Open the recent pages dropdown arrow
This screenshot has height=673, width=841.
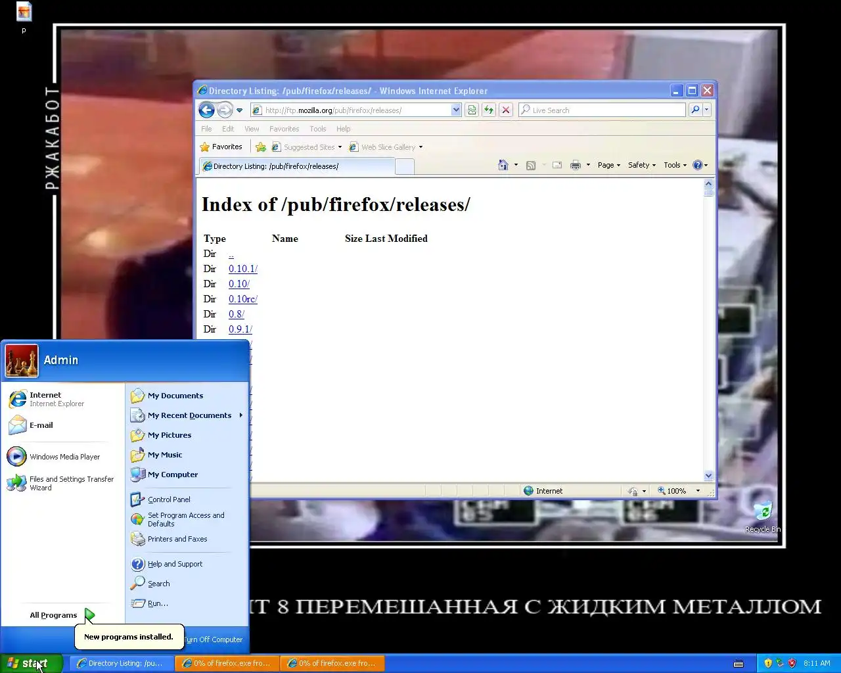coord(240,110)
